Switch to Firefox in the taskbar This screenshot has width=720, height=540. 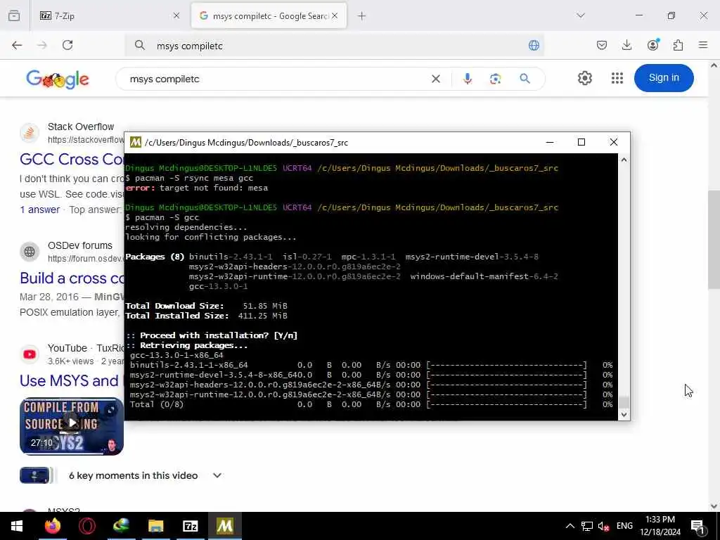pos(52,526)
